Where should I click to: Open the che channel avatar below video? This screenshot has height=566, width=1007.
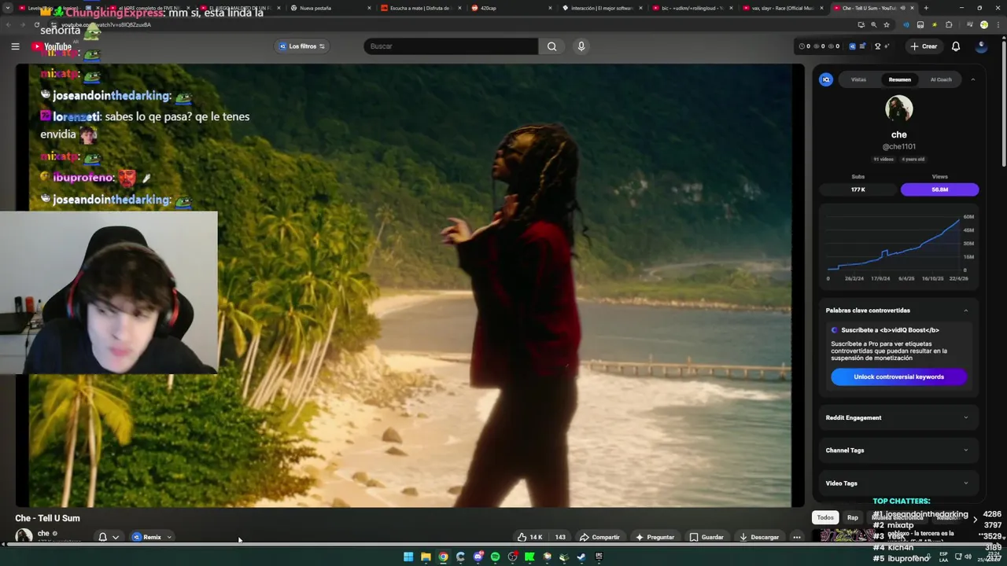[24, 536]
